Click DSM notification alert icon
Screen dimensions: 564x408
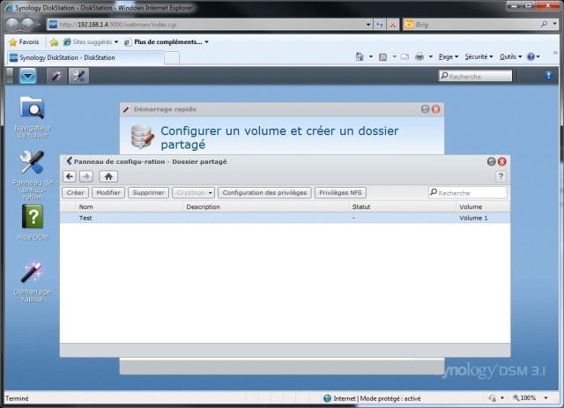pyautogui.click(x=548, y=75)
